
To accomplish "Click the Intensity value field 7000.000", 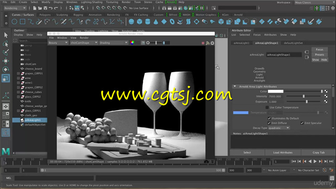I will pyautogui.click(x=276, y=97).
